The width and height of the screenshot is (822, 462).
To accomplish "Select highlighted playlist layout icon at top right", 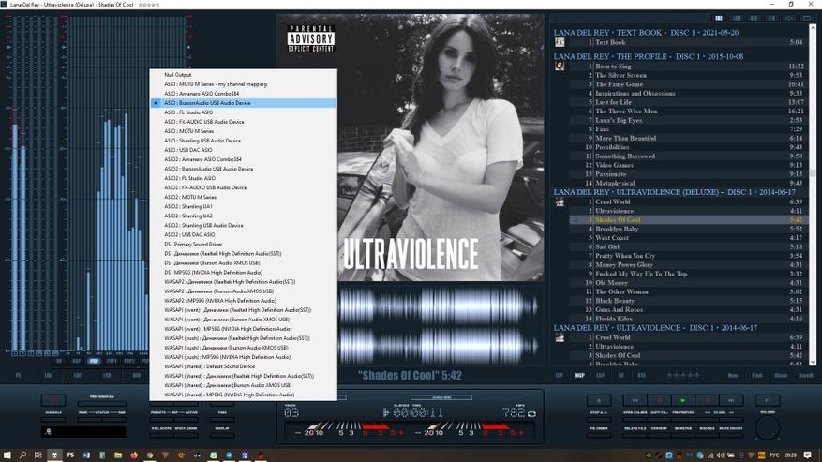I will coord(719,18).
